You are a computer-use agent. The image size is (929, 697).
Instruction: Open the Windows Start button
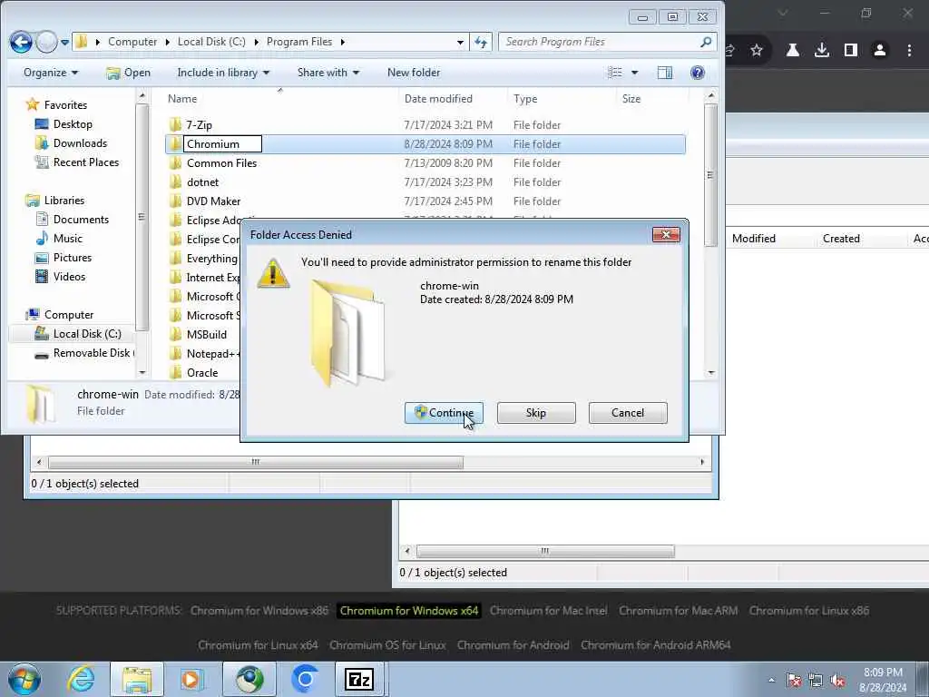pos(24,679)
